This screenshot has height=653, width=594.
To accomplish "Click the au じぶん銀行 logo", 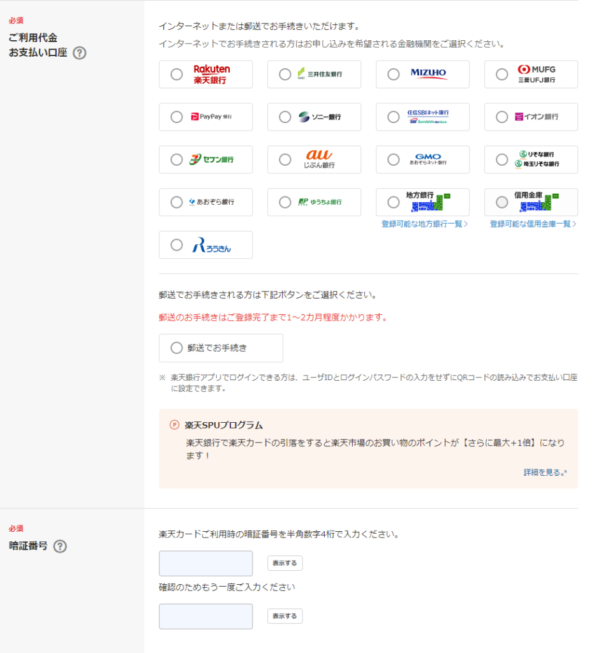I will point(319,159).
